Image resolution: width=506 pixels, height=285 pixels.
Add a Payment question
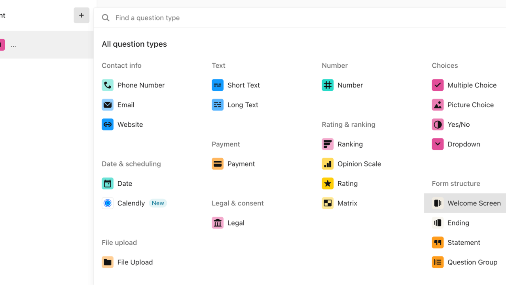241,164
